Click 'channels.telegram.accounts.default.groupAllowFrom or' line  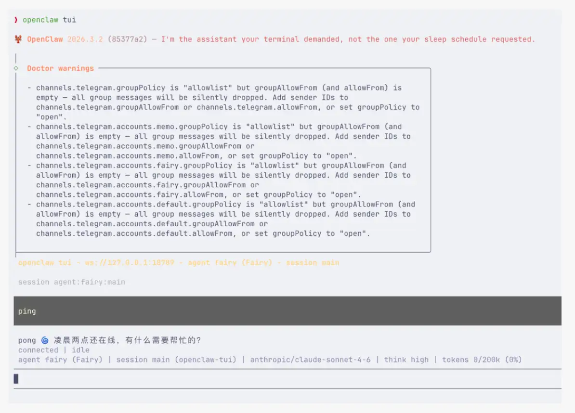coord(152,223)
